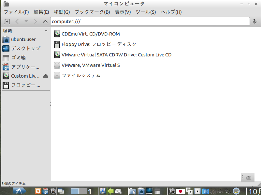The width and height of the screenshot is (261, 195).
Task: Launch the camera screenshot tool beside launchers
Action: [53, 191]
